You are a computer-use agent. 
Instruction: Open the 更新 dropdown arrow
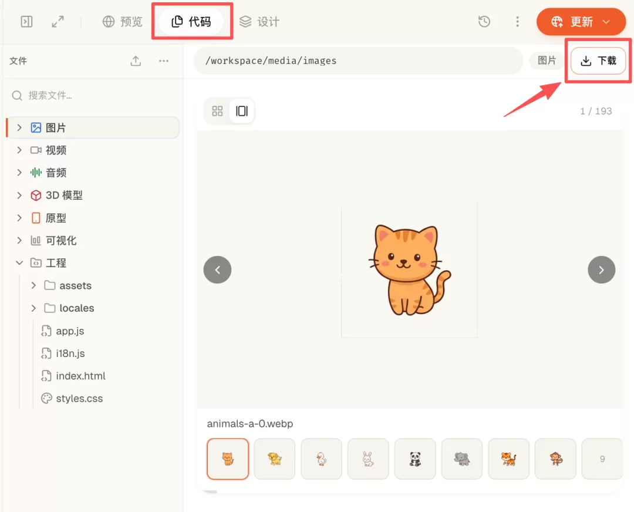click(606, 22)
